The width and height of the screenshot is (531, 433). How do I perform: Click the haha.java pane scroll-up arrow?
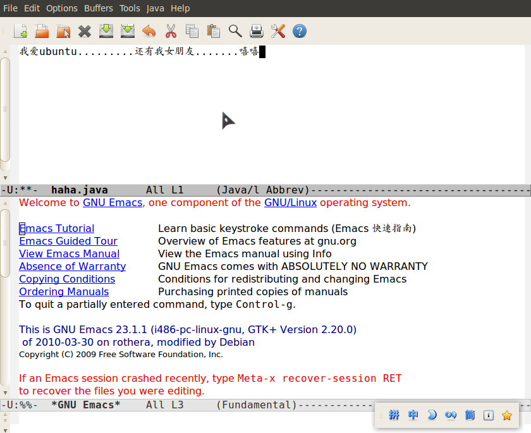tap(5, 51)
